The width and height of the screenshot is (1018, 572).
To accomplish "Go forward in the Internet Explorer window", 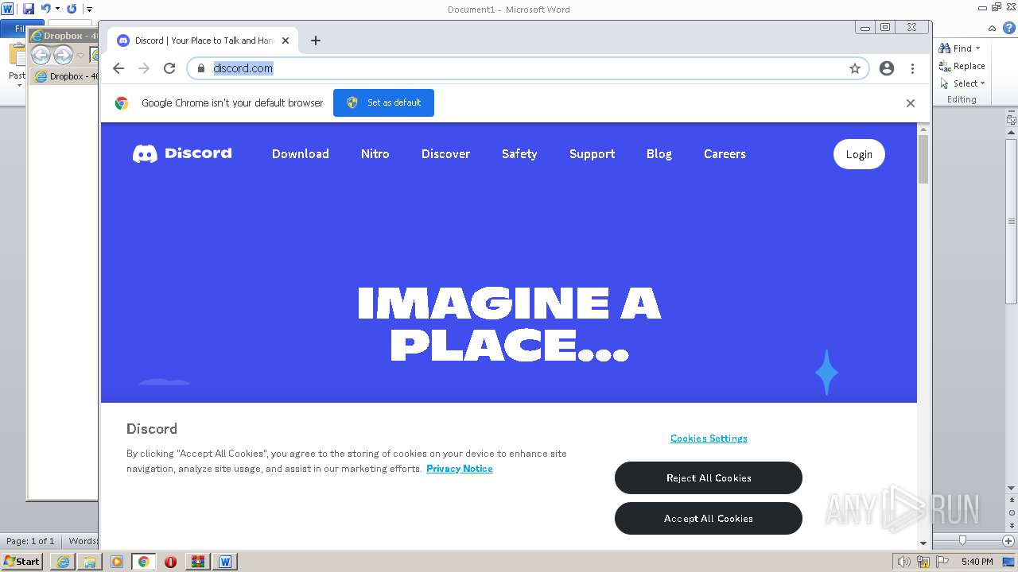I will (x=63, y=55).
